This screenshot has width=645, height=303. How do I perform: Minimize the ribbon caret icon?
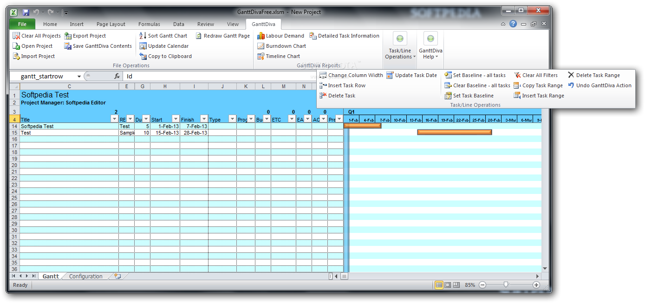503,24
